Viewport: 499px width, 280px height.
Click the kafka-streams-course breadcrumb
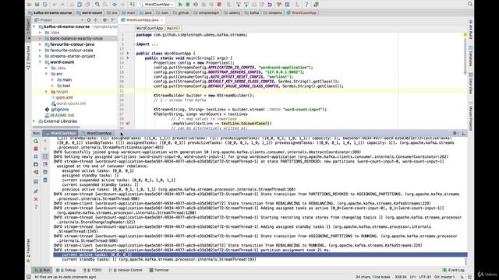coord(50,12)
